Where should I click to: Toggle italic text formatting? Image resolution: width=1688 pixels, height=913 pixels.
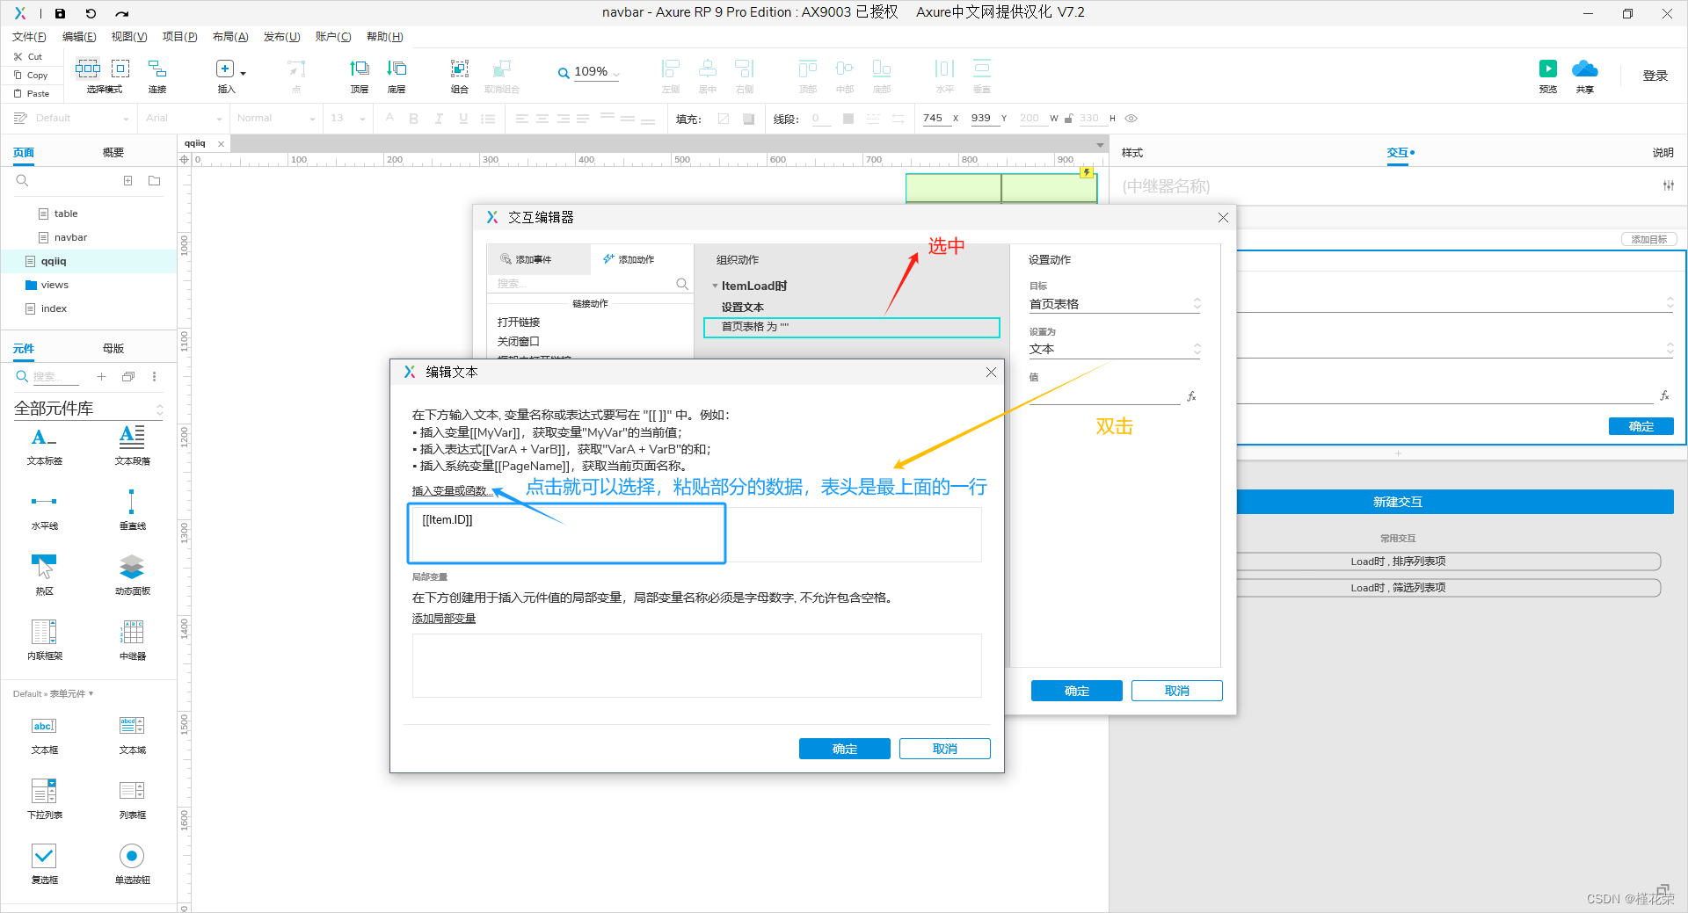click(438, 119)
